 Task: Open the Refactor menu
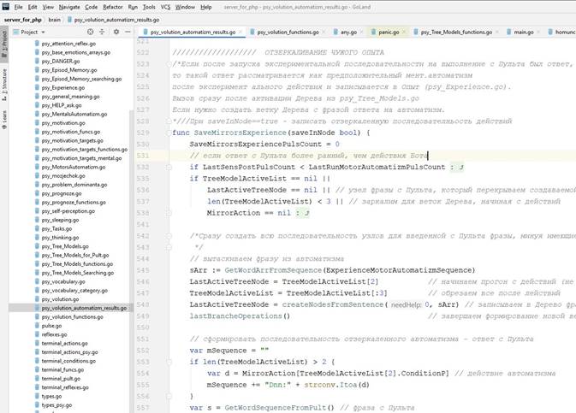point(112,6)
